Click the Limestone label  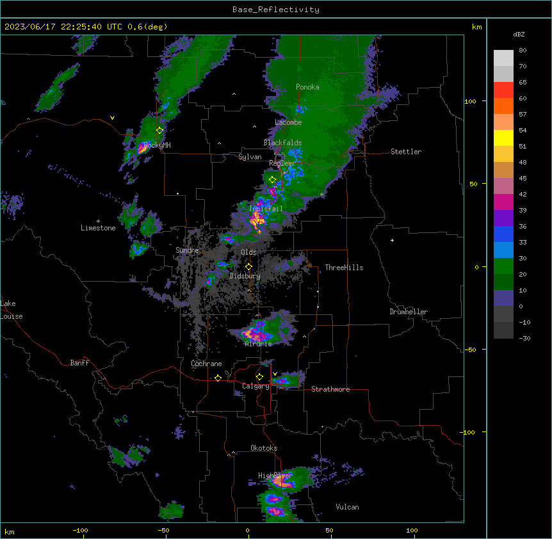pyautogui.click(x=98, y=228)
